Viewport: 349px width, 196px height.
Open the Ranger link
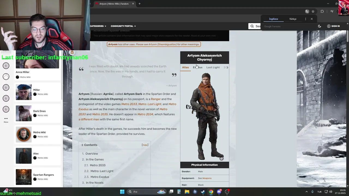tap(156, 99)
